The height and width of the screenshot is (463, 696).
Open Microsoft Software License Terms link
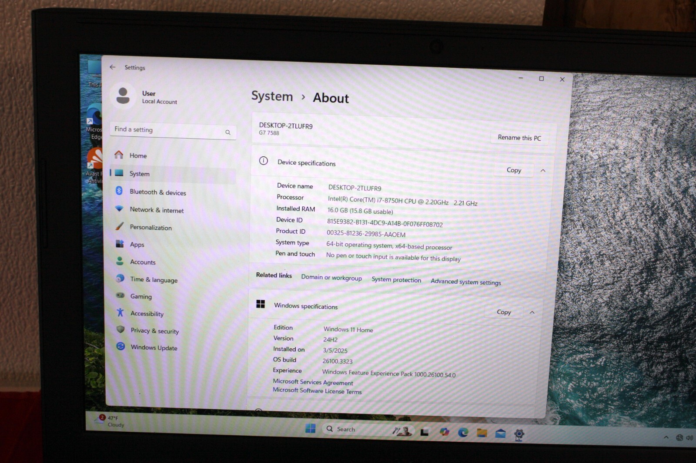point(317,390)
